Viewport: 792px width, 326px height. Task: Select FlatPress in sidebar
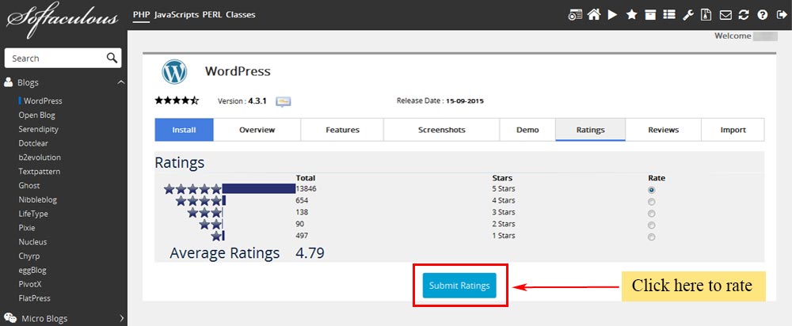click(x=34, y=298)
